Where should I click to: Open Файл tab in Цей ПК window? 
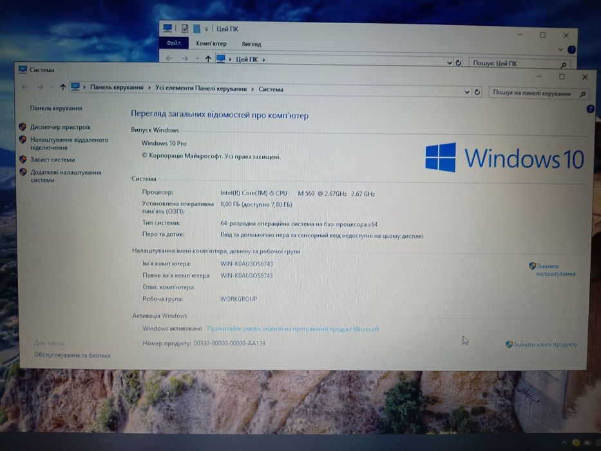click(174, 43)
